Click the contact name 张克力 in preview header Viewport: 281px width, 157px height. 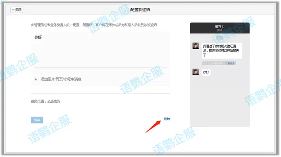click(220, 27)
